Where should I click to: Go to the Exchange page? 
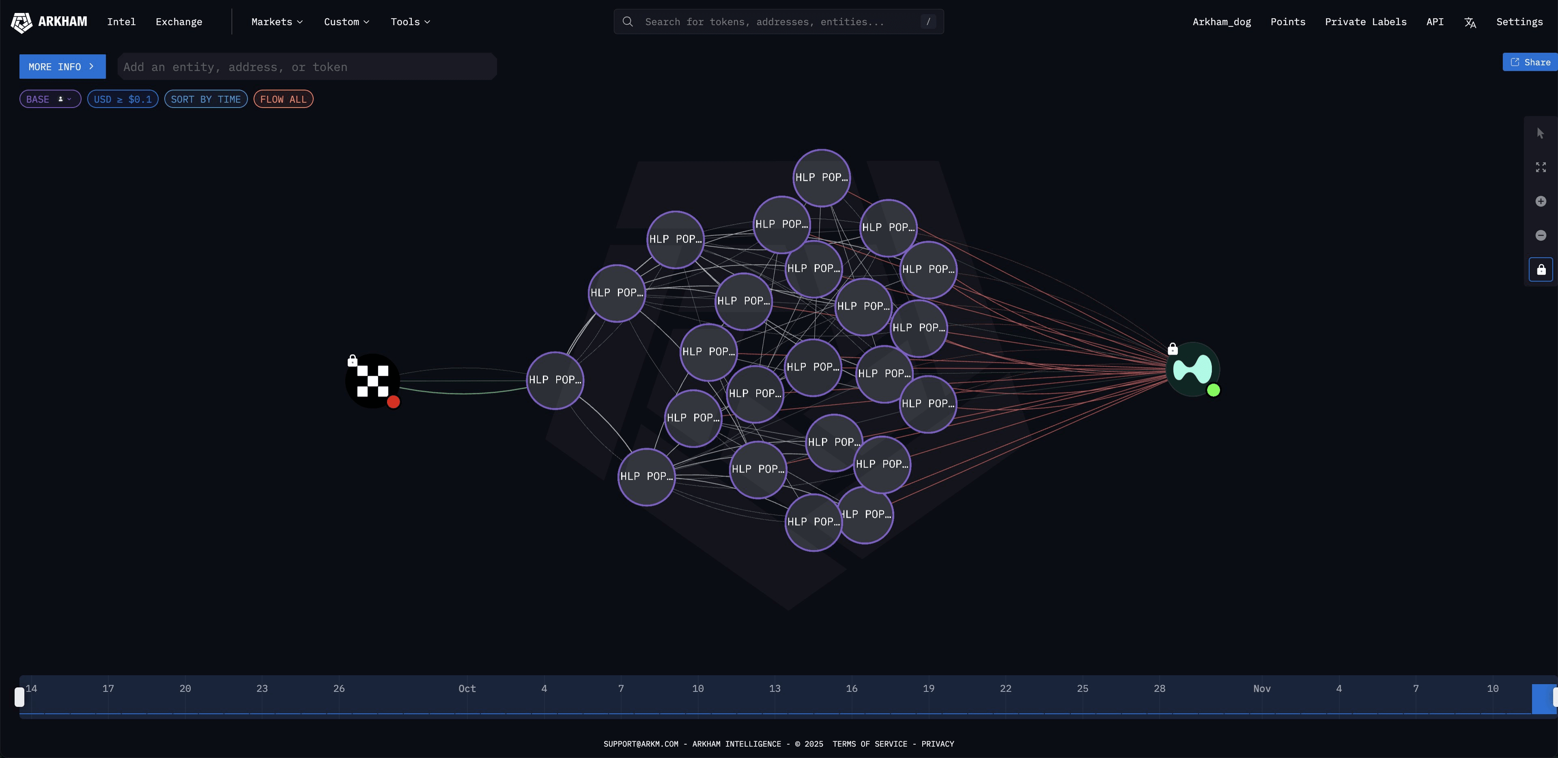click(179, 22)
